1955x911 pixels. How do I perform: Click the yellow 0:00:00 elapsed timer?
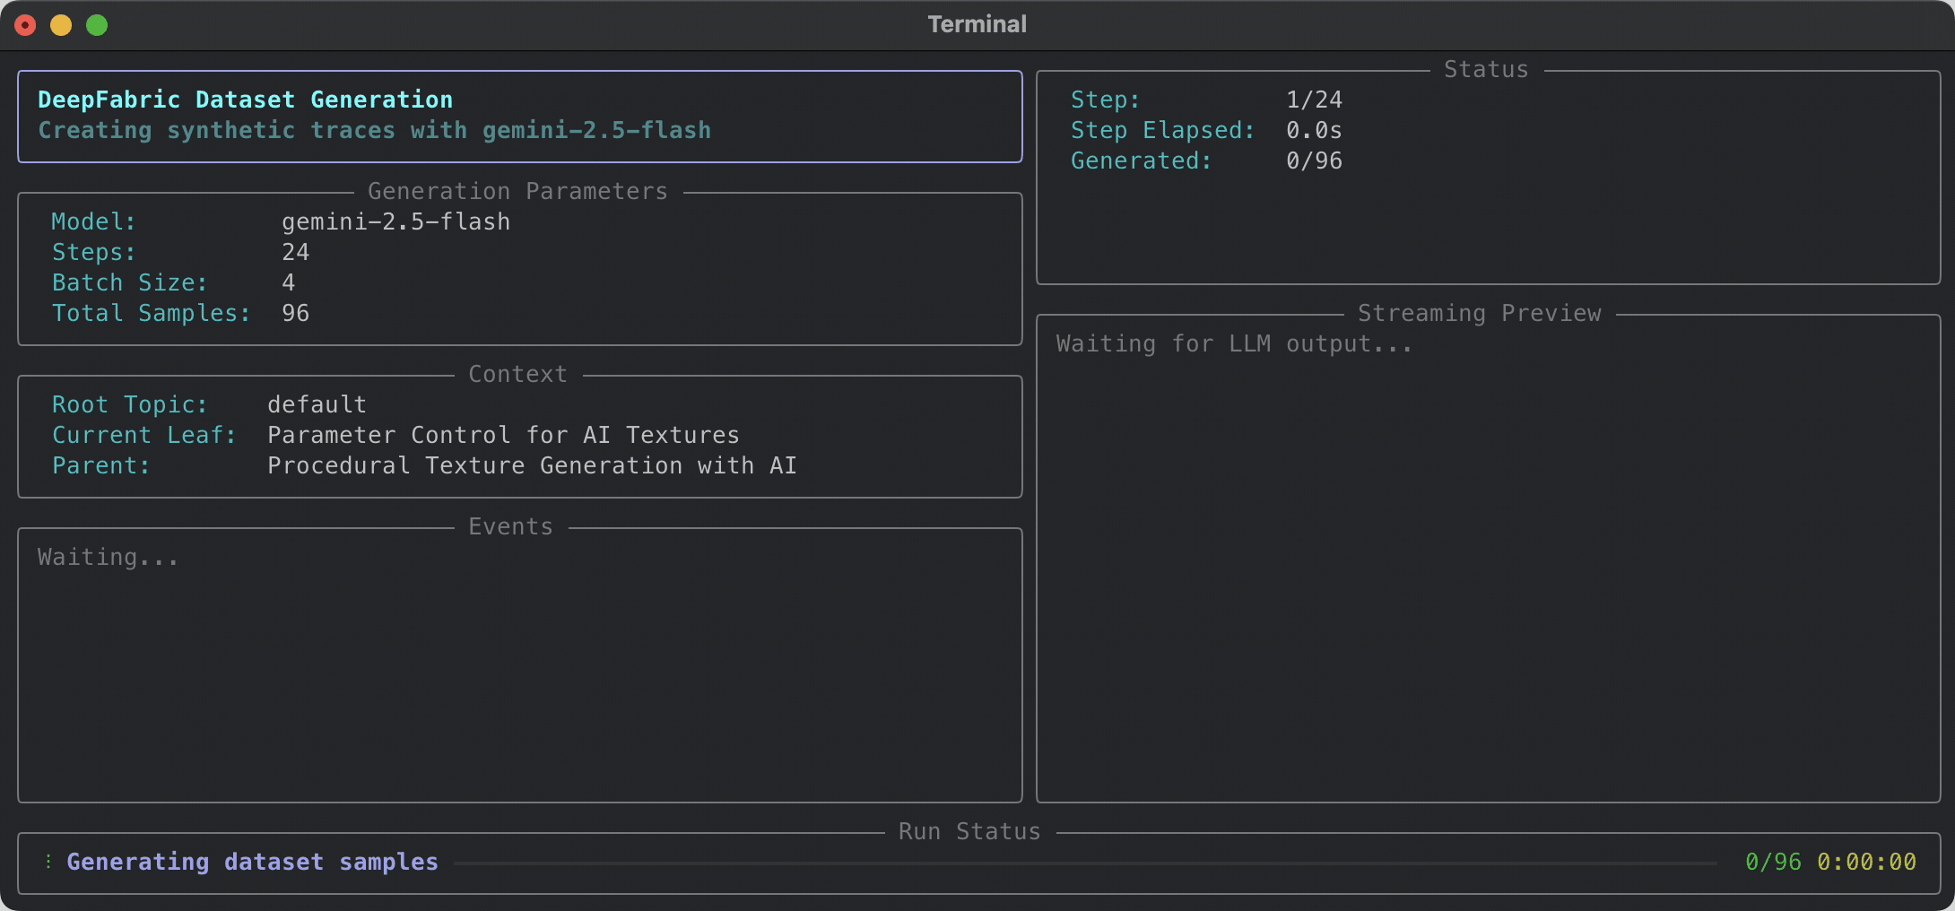[x=1866, y=863]
